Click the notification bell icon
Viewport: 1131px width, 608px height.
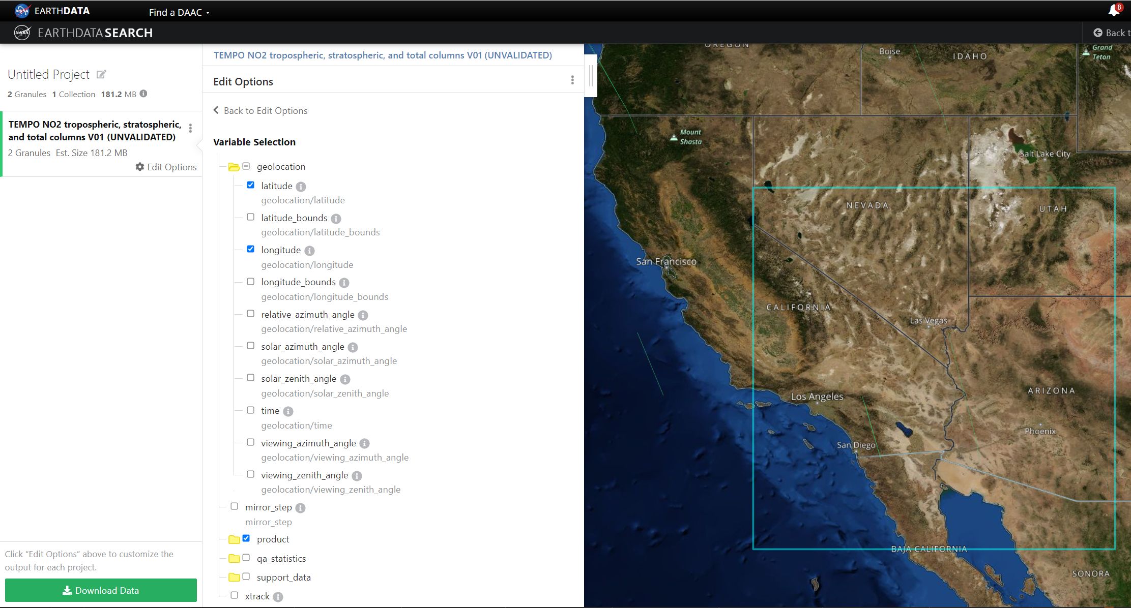(1114, 10)
